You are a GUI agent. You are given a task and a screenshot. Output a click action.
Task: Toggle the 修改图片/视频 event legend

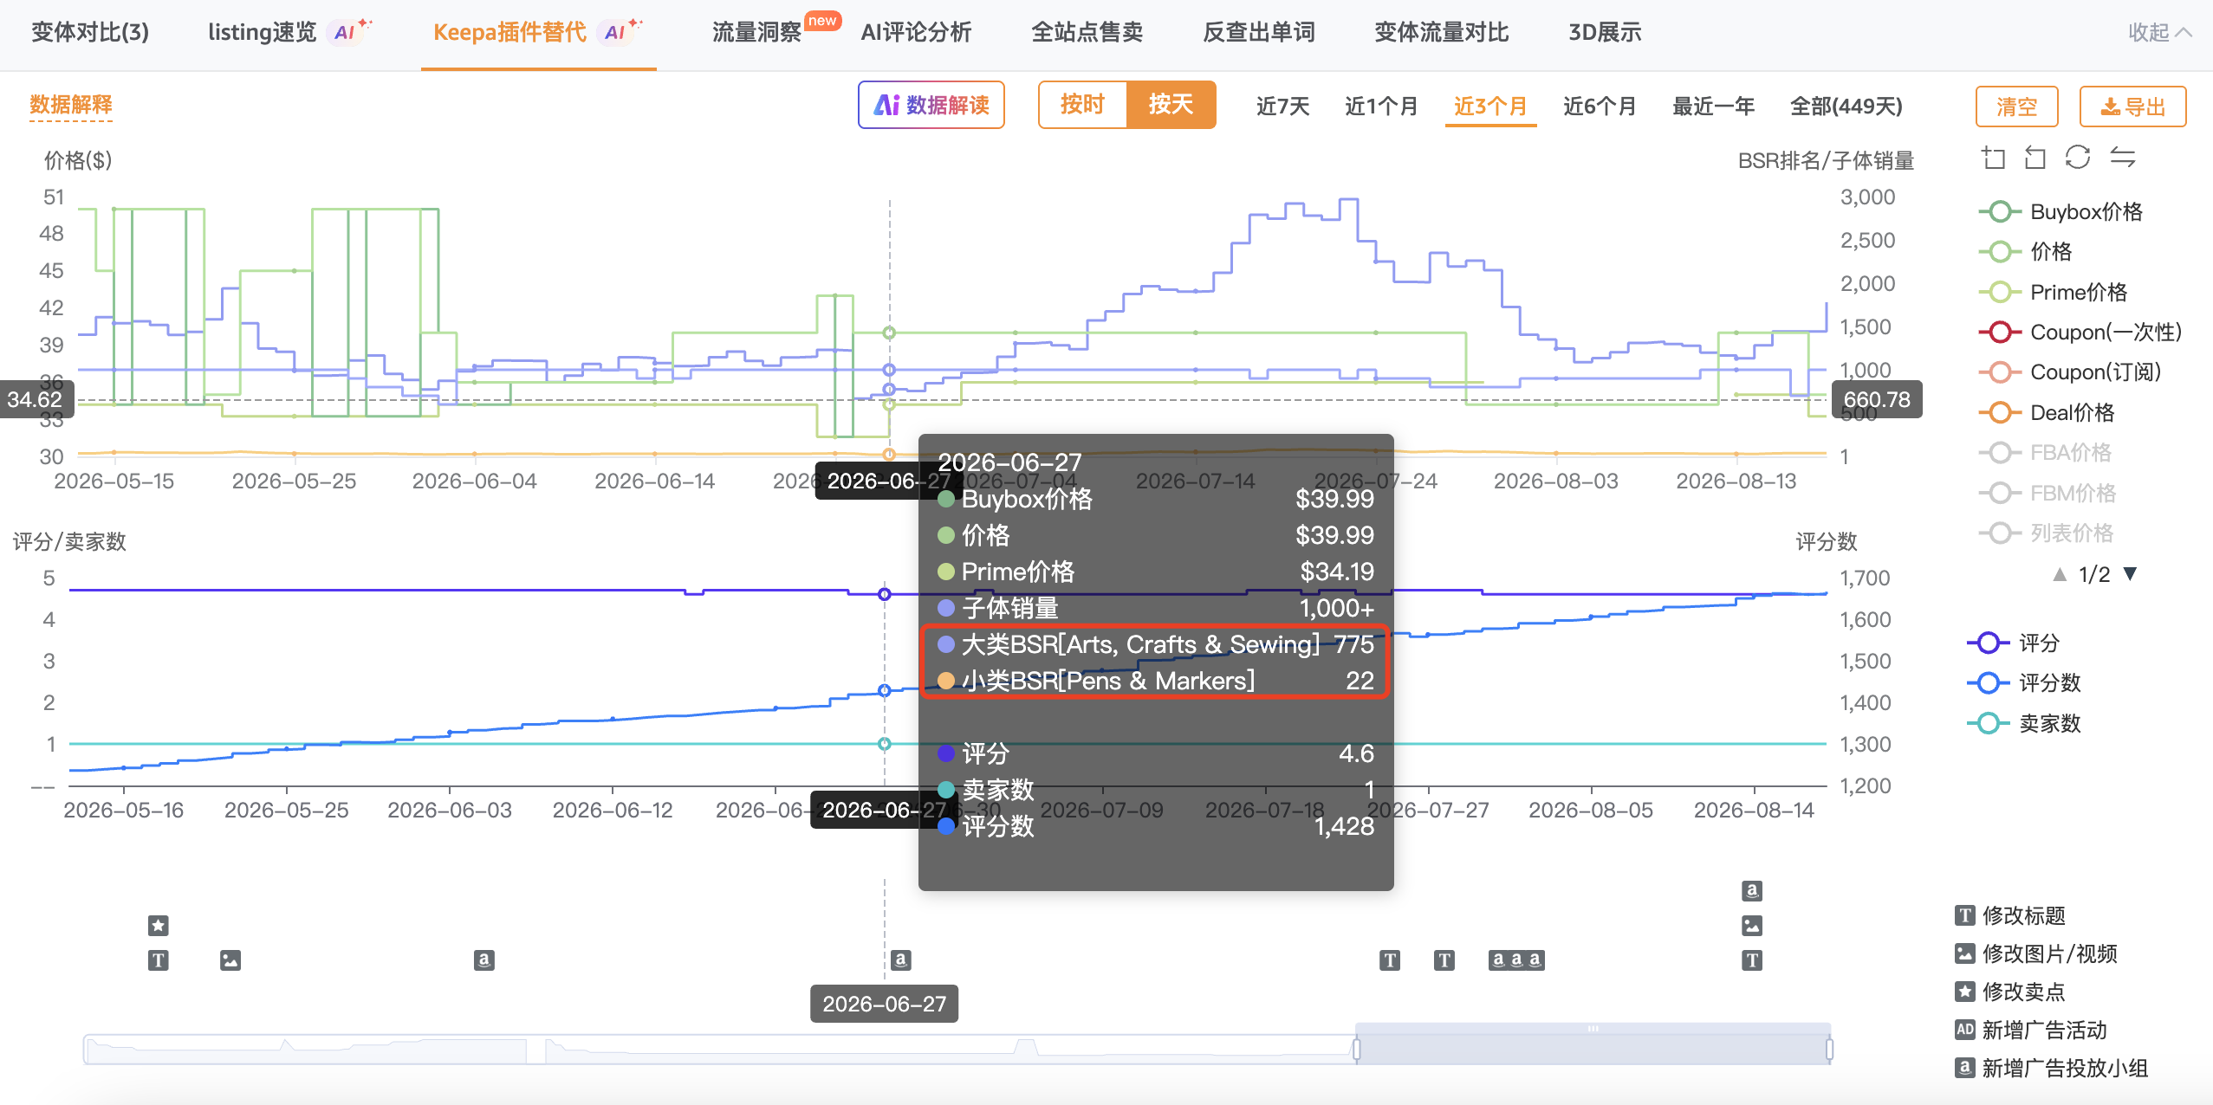tap(2036, 953)
